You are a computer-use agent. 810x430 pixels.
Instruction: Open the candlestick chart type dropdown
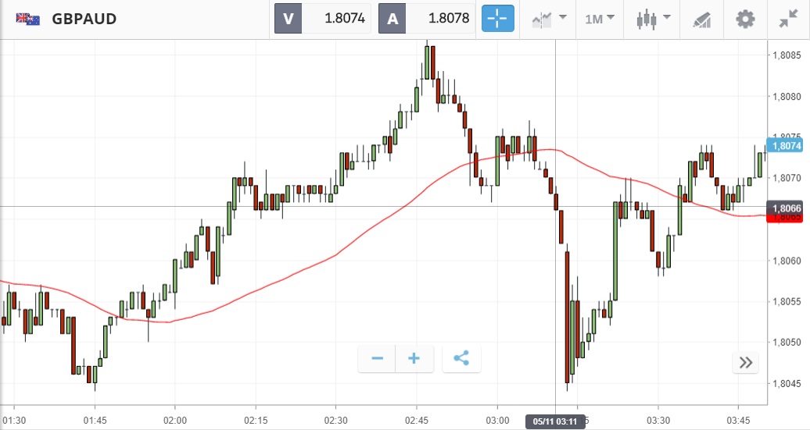coord(654,19)
